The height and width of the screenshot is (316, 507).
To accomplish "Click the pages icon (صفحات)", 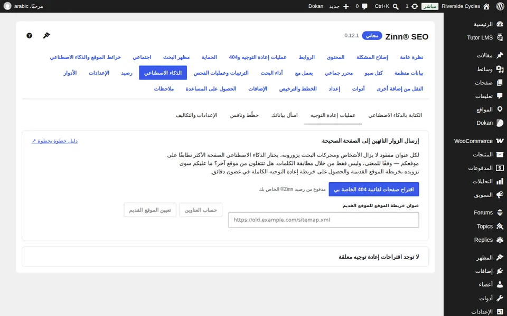I will point(500,83).
